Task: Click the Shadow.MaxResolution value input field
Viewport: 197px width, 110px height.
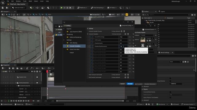Action: point(123,46)
